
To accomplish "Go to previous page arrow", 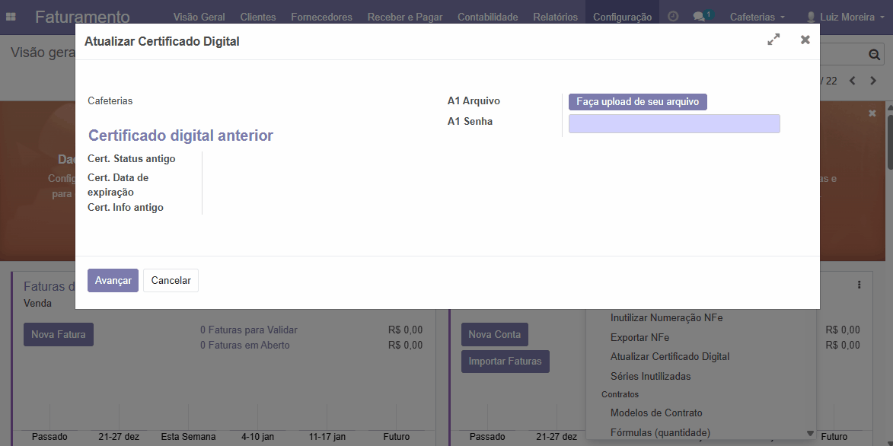I will 853,81.
